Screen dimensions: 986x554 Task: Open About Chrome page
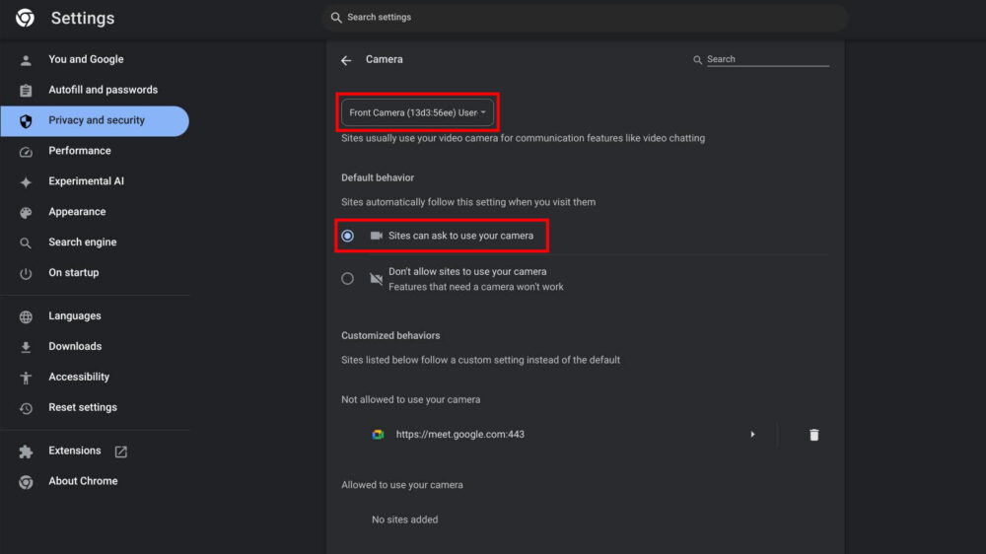click(83, 481)
